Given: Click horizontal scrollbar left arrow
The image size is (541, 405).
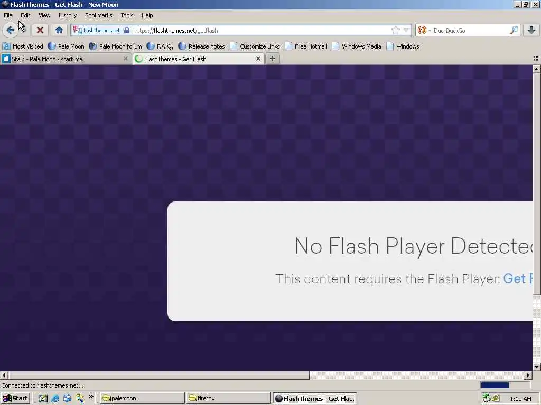Looking at the screenshot, I should [4, 375].
